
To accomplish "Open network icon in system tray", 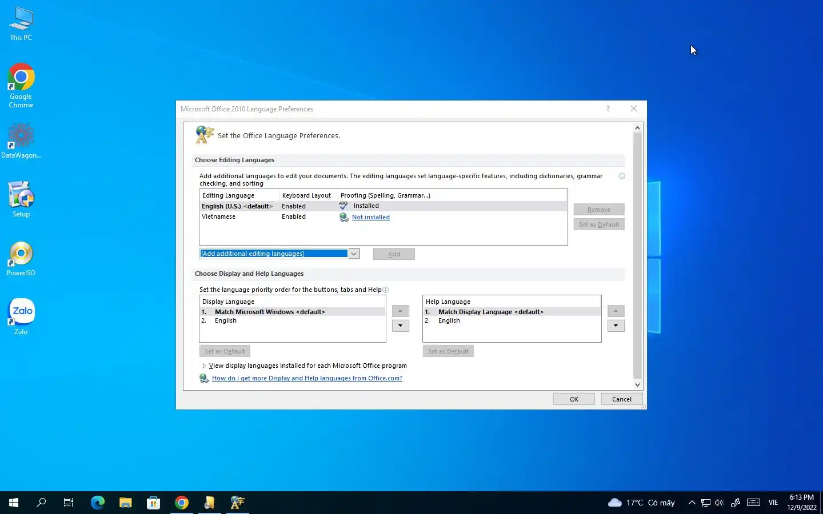I will point(706,503).
